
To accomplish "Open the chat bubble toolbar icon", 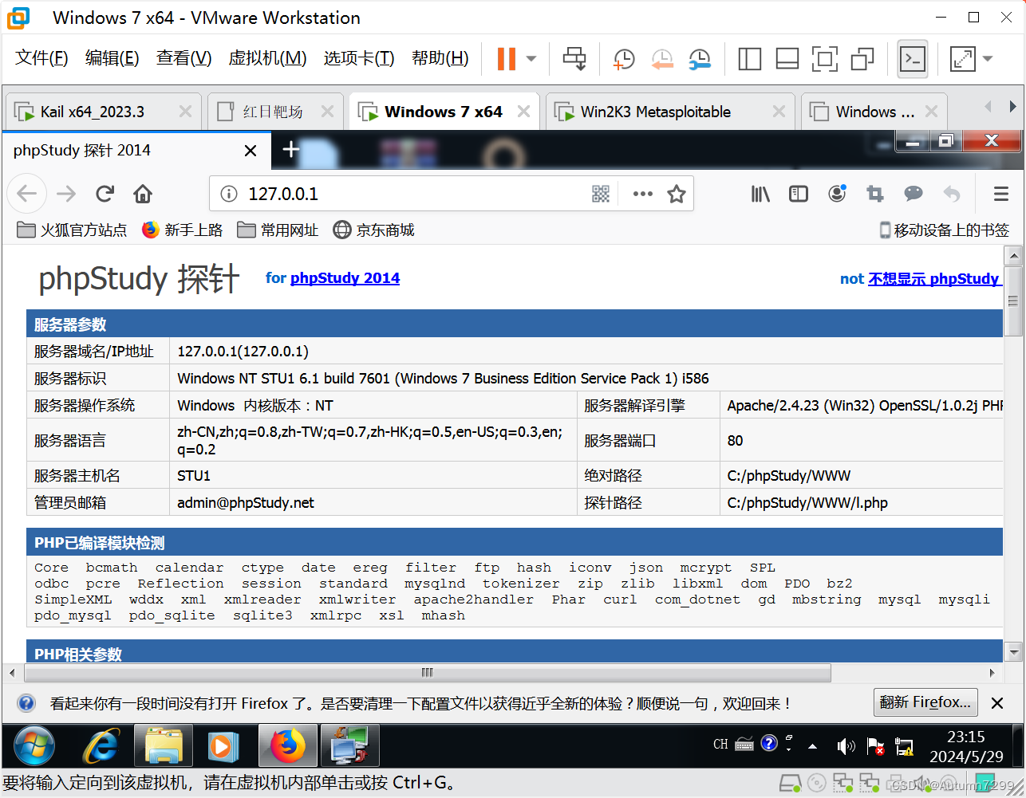I will click(x=914, y=194).
